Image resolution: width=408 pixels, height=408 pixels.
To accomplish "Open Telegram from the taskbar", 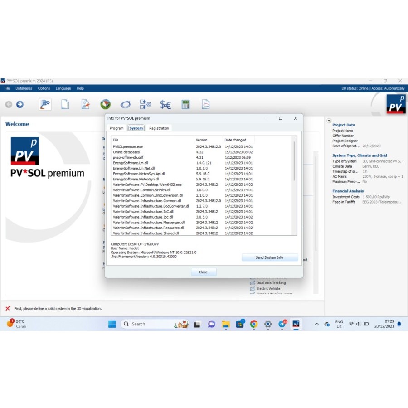I will 282,324.
